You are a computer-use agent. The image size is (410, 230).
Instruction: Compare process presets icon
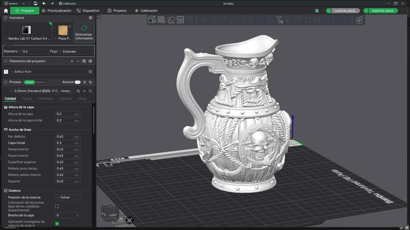[90, 82]
